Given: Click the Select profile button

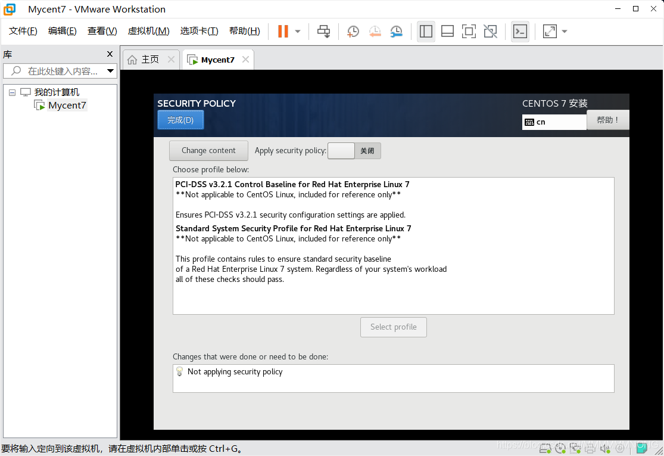Looking at the screenshot, I should (394, 327).
